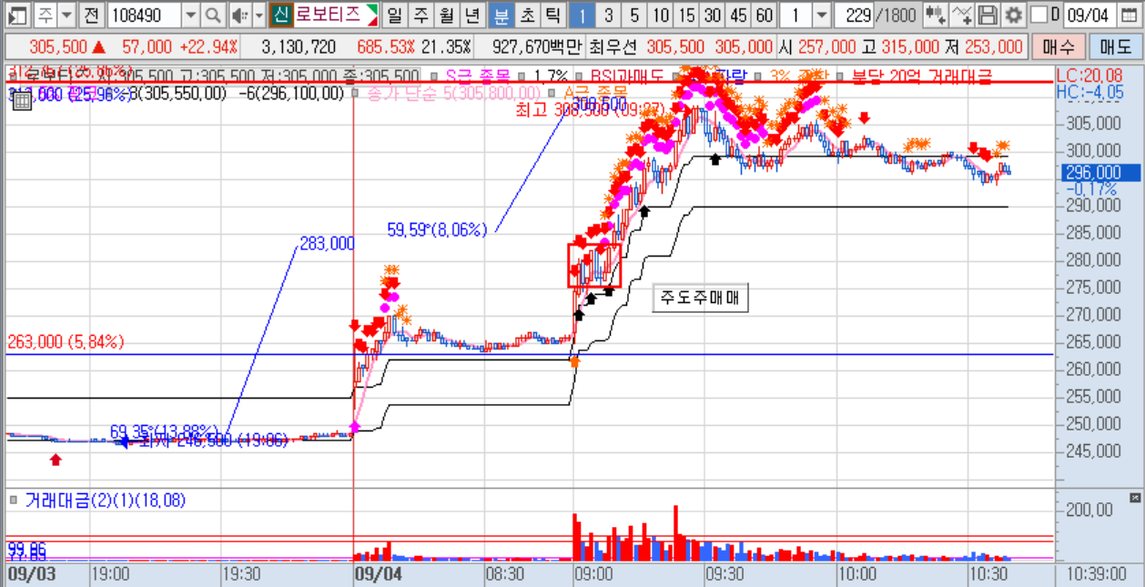Click the magnifier stock search icon
1145x587 pixels.
click(x=213, y=15)
